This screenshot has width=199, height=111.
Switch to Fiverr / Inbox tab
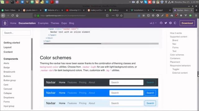tap(11, 10)
